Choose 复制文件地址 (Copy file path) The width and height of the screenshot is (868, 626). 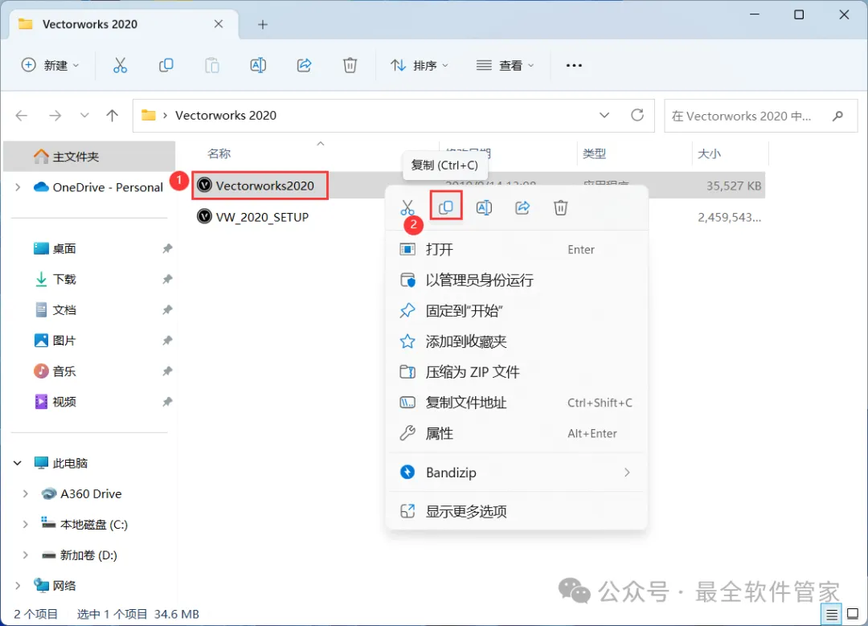[516, 403]
